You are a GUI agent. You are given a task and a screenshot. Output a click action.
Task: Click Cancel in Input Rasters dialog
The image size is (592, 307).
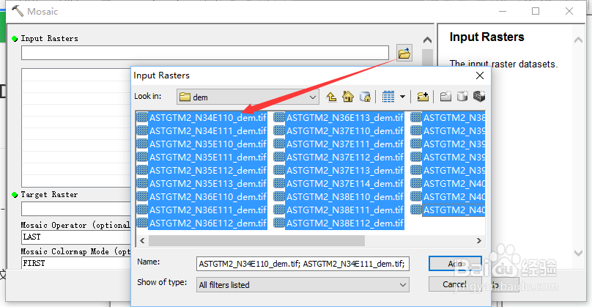(455, 284)
